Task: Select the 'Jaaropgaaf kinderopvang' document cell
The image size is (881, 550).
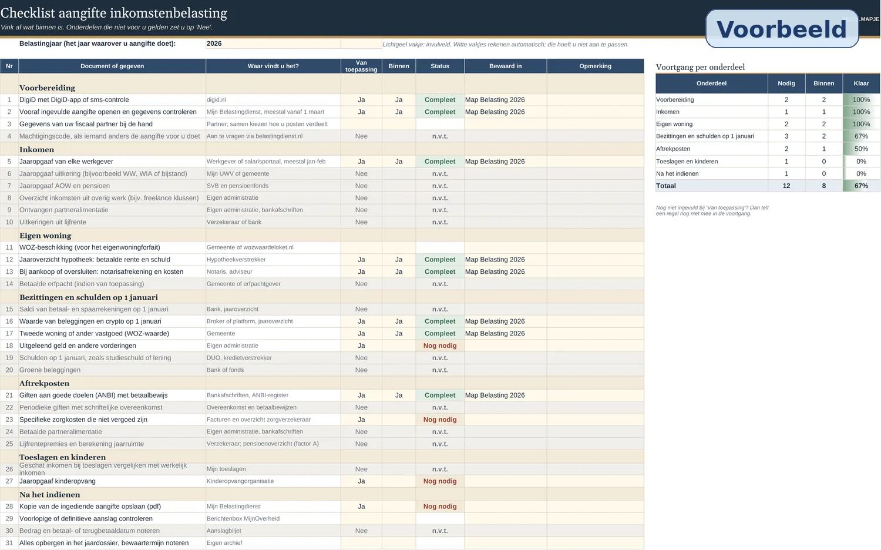Action: pos(112,481)
